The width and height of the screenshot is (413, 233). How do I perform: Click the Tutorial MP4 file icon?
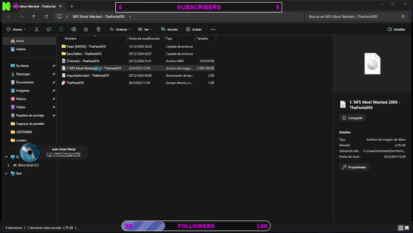[64, 61]
